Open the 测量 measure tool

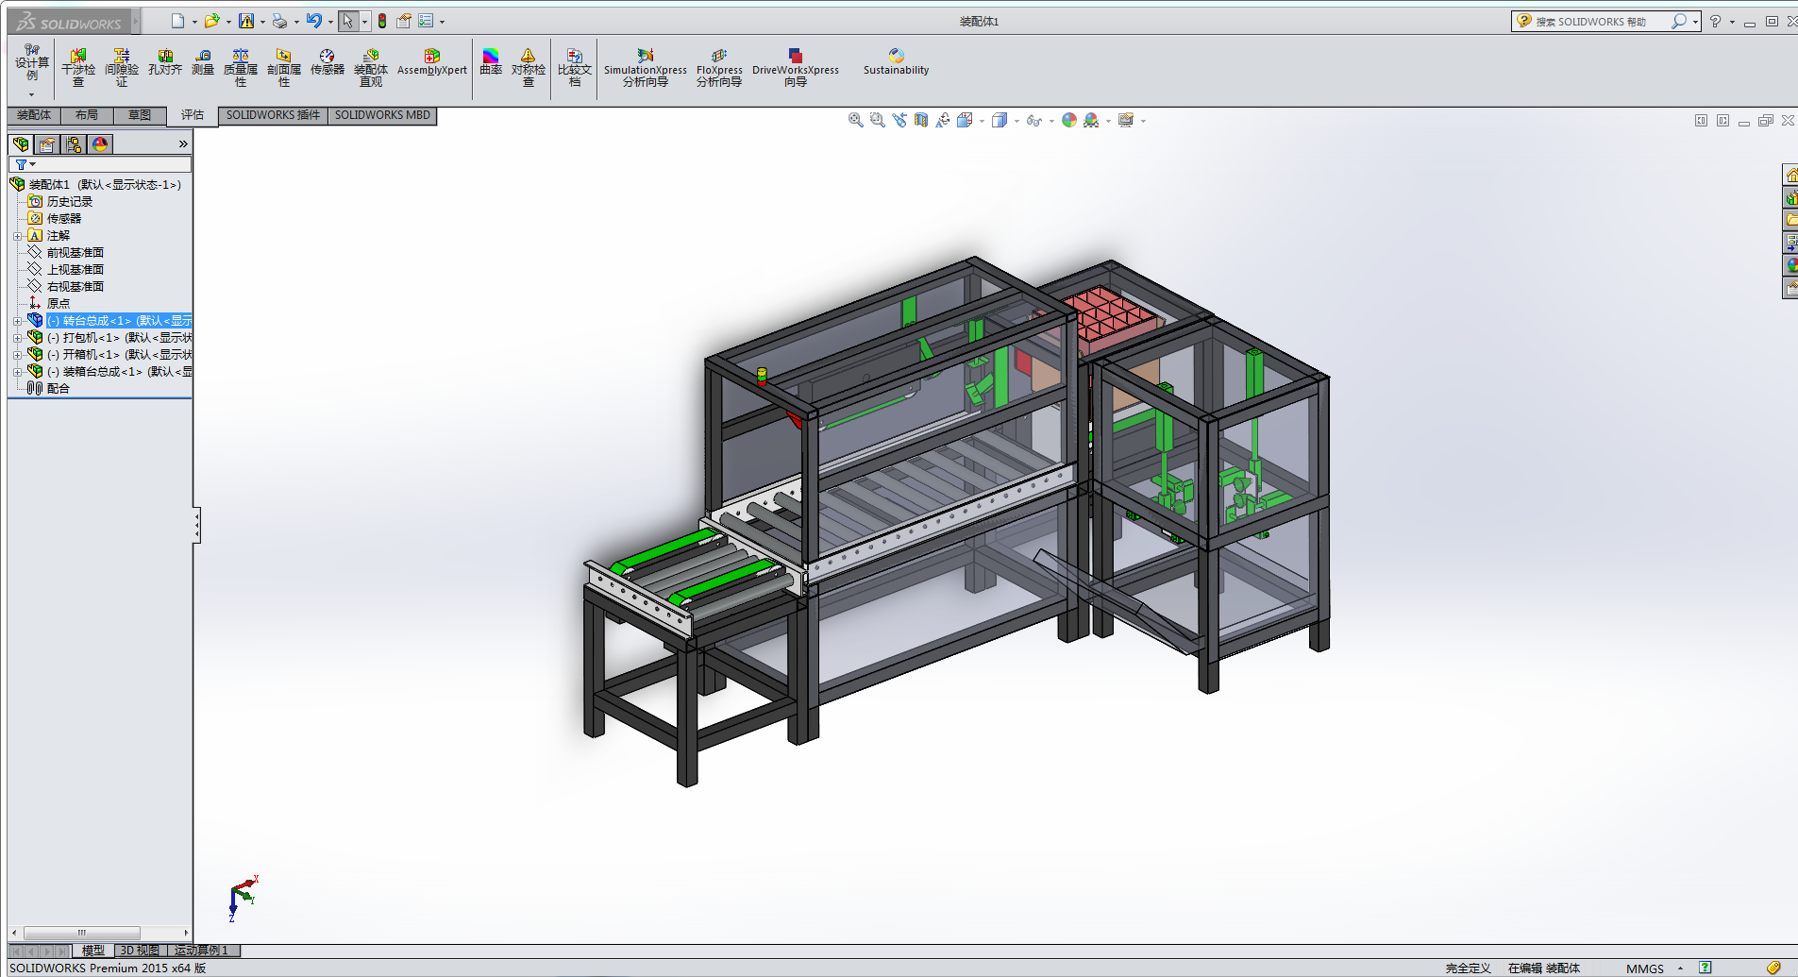tap(203, 62)
